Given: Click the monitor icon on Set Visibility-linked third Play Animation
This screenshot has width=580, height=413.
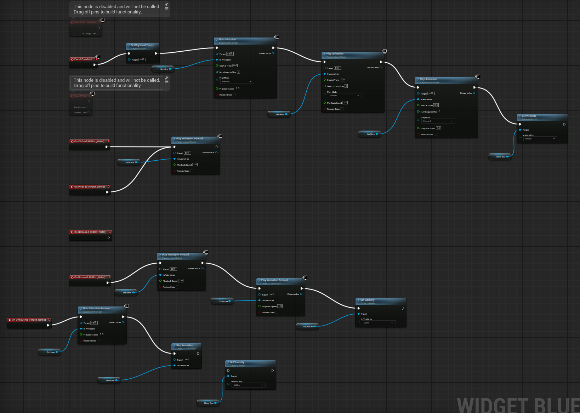Looking at the screenshot, I should (478, 76).
